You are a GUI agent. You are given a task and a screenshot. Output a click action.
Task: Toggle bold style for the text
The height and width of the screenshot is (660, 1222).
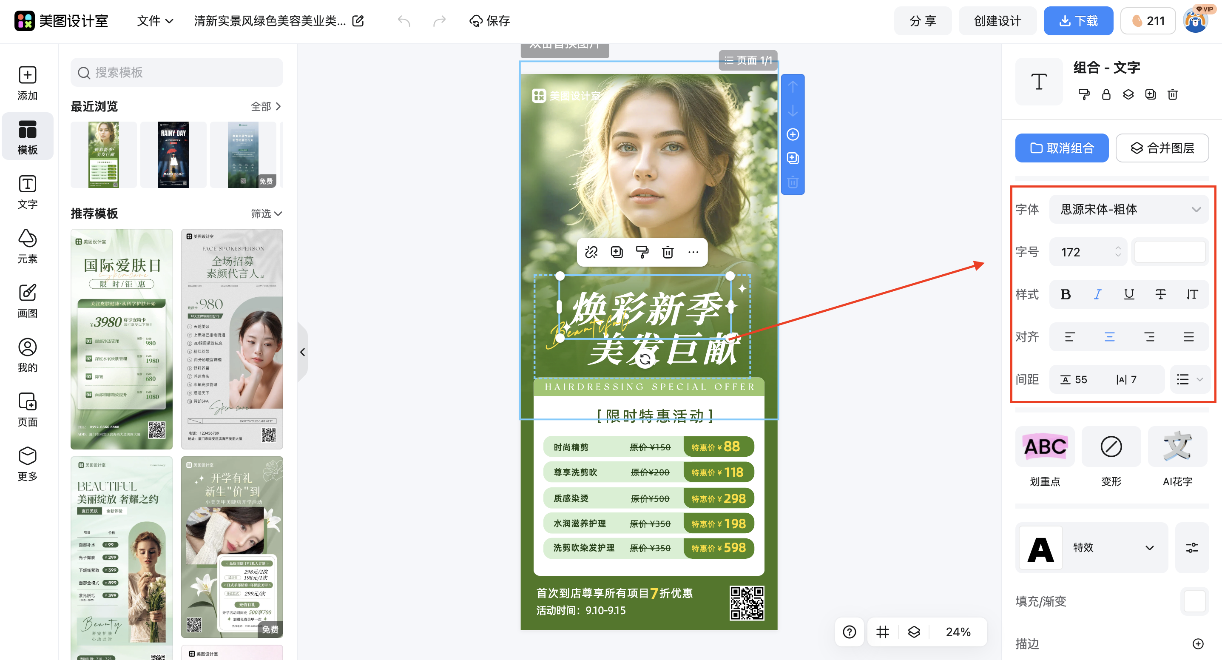(1066, 294)
